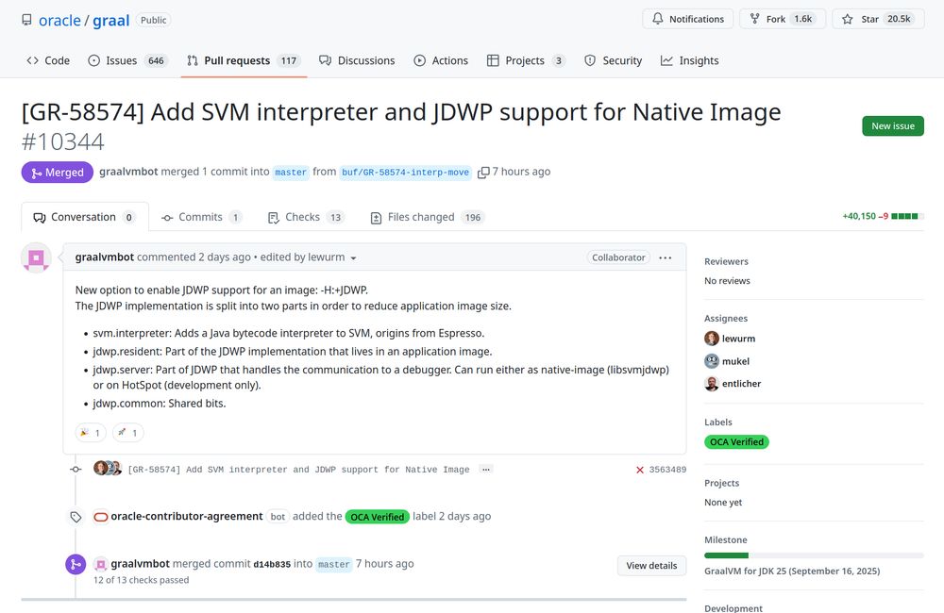Open the Code tab
The height and width of the screenshot is (613, 944).
click(48, 60)
